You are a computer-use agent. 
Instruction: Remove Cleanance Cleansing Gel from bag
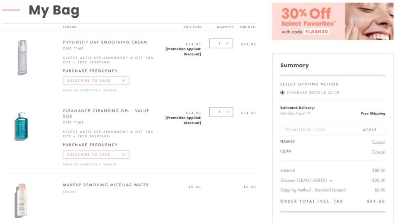tap(110, 165)
